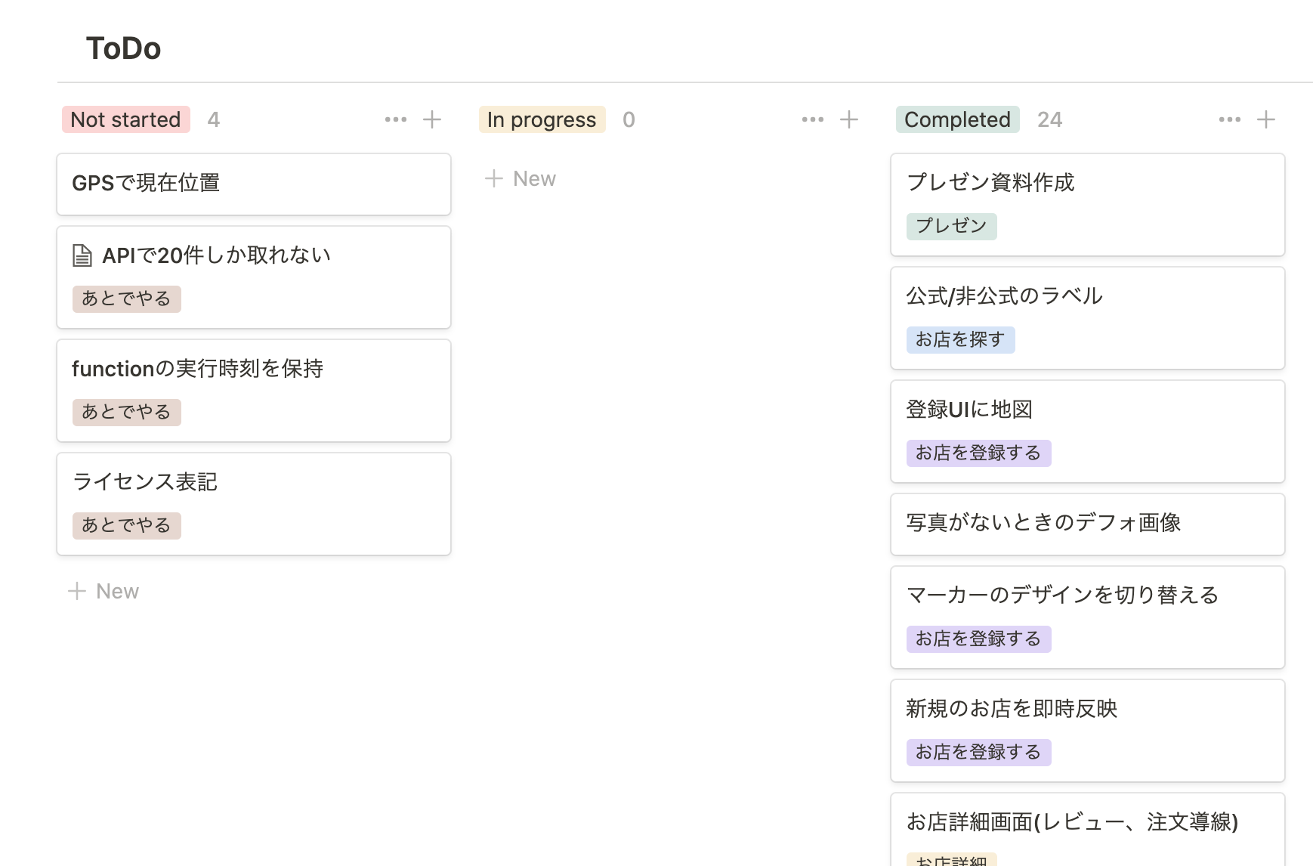
Task: Open the 公式/非公式のラベル card
Action: (x=1088, y=318)
